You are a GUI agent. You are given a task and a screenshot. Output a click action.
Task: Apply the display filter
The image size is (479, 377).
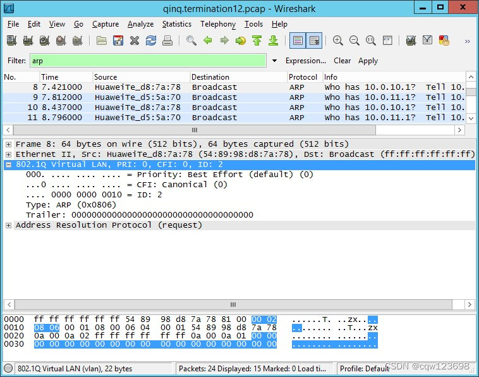click(x=368, y=61)
